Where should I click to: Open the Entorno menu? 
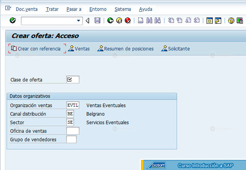coord(98,9)
